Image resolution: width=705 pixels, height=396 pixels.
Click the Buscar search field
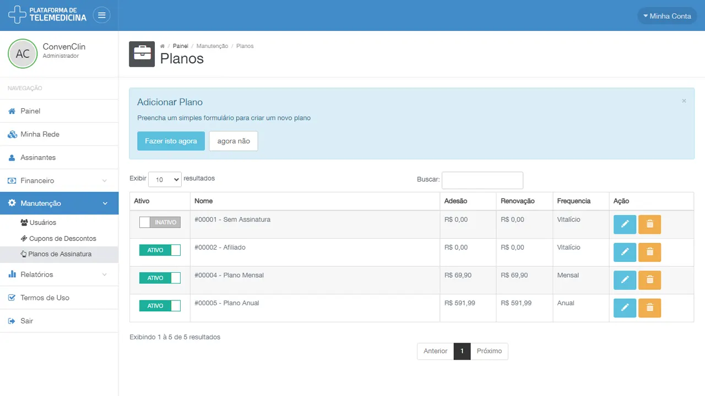click(482, 180)
